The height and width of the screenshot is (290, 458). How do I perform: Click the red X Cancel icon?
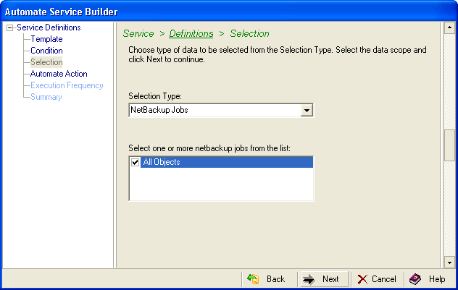pyautogui.click(x=362, y=279)
